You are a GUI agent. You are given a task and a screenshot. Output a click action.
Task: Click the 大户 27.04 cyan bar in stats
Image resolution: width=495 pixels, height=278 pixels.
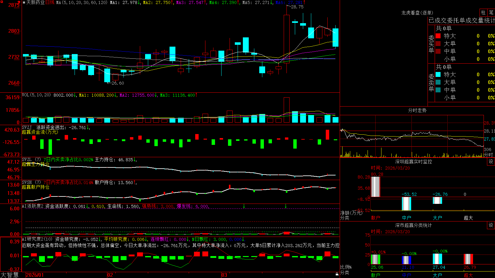(437, 259)
